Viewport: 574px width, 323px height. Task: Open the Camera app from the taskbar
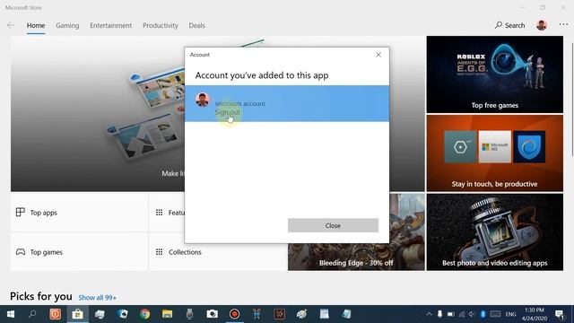[x=212, y=314]
